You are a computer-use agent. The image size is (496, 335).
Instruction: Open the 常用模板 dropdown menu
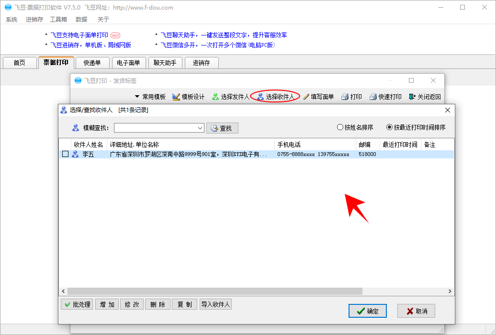tap(150, 97)
